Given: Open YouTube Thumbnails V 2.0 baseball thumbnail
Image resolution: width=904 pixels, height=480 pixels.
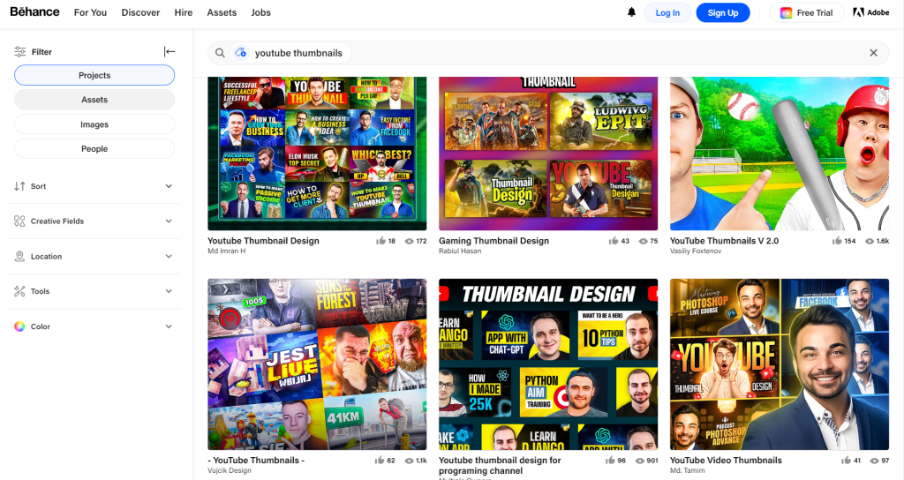Looking at the screenshot, I should point(780,154).
